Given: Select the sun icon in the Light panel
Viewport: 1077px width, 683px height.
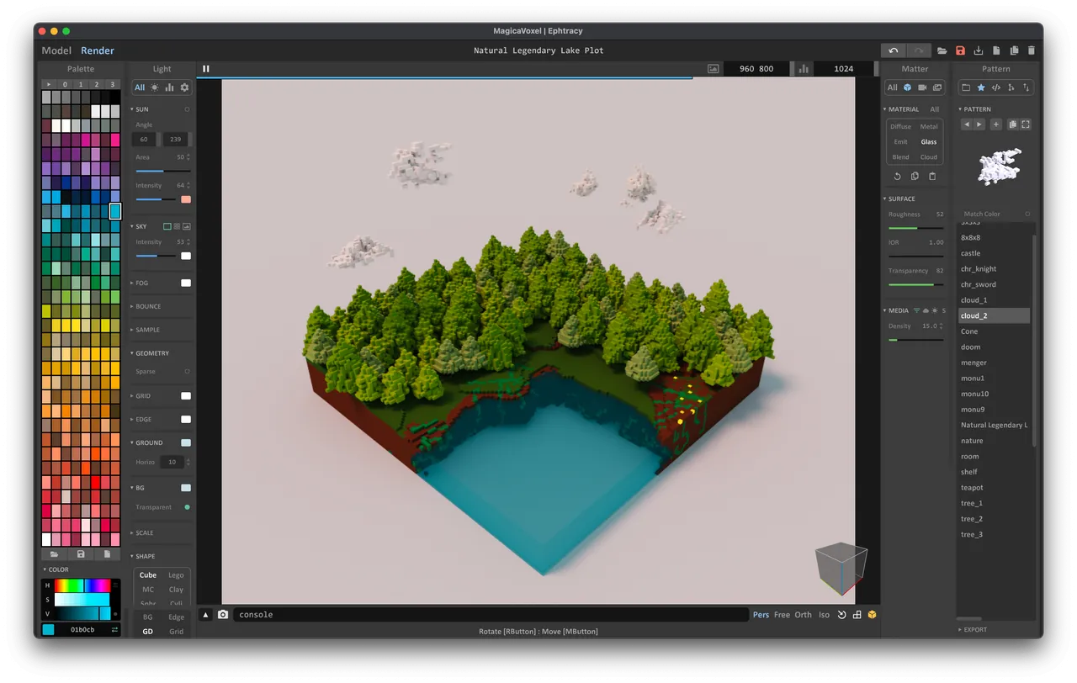Looking at the screenshot, I should pos(155,87).
